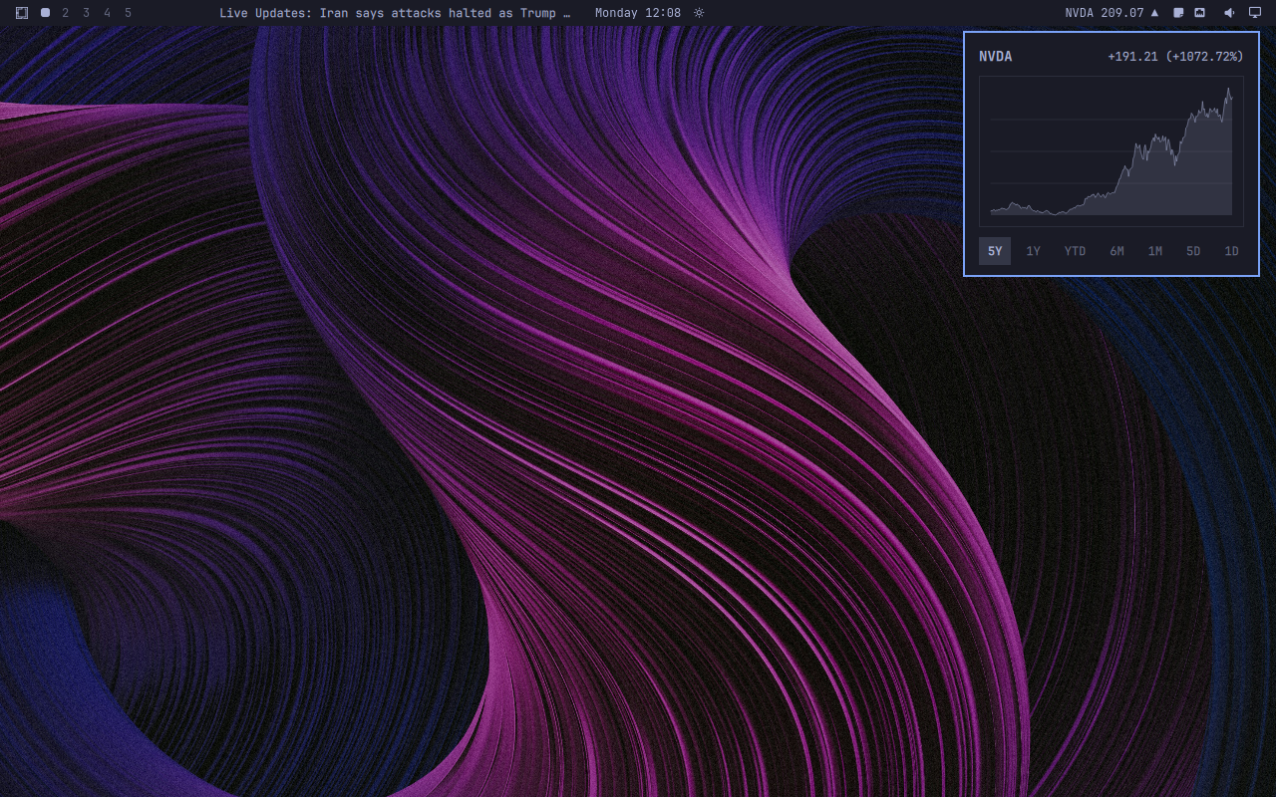This screenshot has height=797, width=1276.
Task: Open the launcher icon at bar's left end
Action: [22, 13]
